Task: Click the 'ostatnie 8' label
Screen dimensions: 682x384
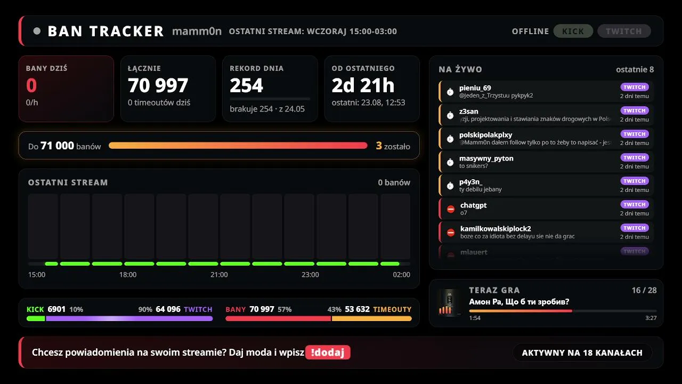Action: click(635, 69)
